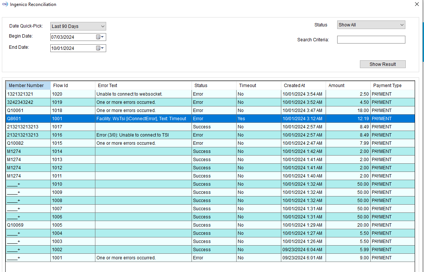Select Flow Id 1010 cell
The image size is (424, 272).
(73, 184)
